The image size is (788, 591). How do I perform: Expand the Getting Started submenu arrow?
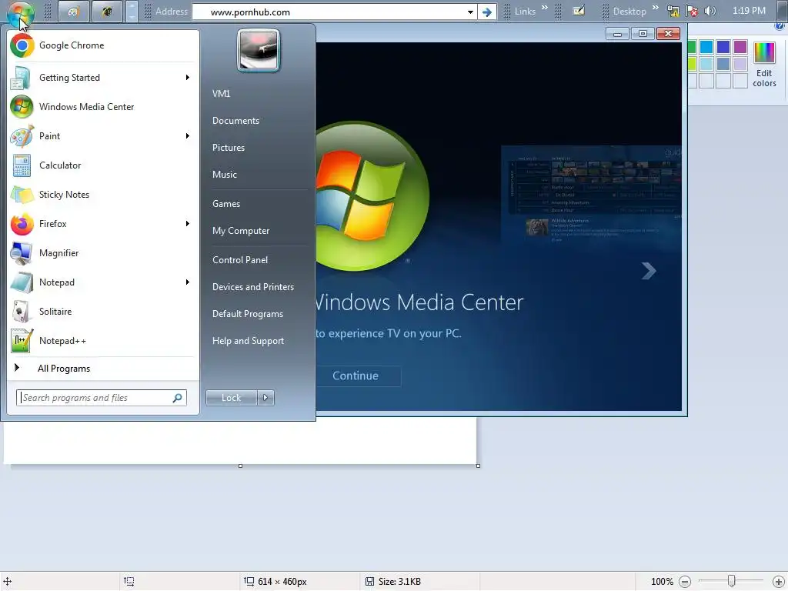pos(188,78)
